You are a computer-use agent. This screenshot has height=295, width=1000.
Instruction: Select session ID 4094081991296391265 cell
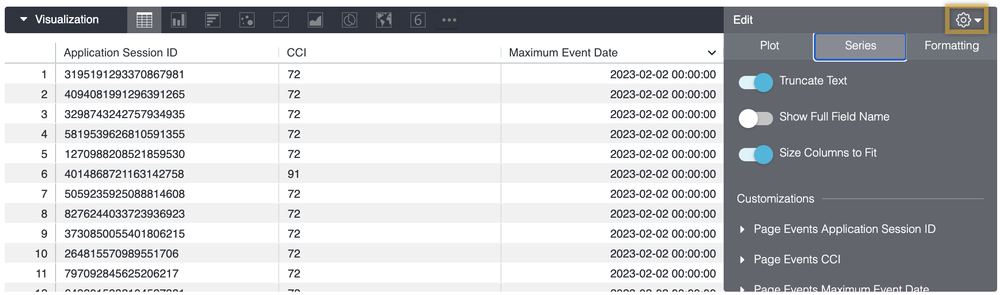[167, 94]
